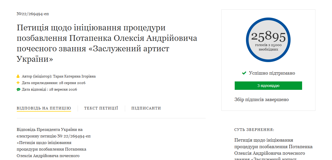Click publication date 28 серпня 2026
Screen dimensions: 332x160
pyautogui.click(x=72, y=83)
